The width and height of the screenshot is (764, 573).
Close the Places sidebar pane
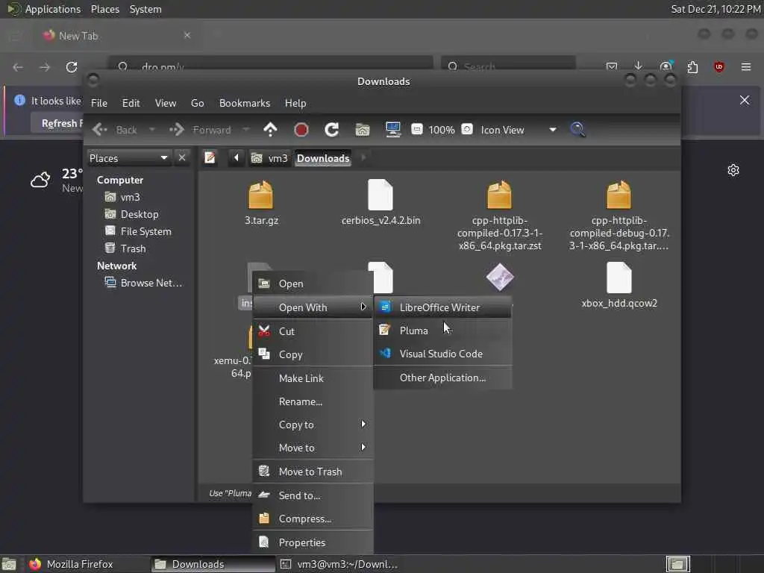pyautogui.click(x=182, y=158)
